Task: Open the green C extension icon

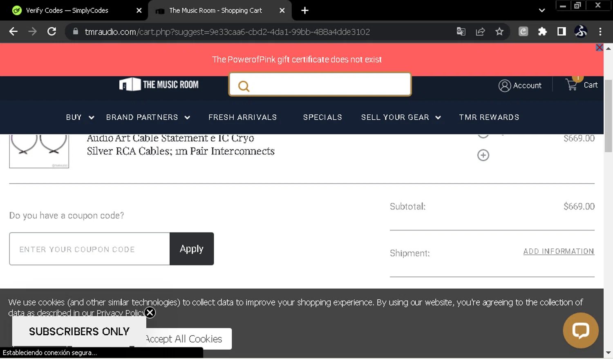Action: coord(524,31)
